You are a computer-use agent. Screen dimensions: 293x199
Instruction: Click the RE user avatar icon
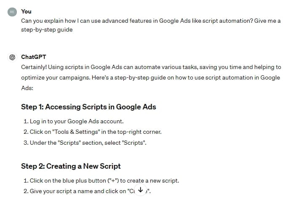pos(12,11)
